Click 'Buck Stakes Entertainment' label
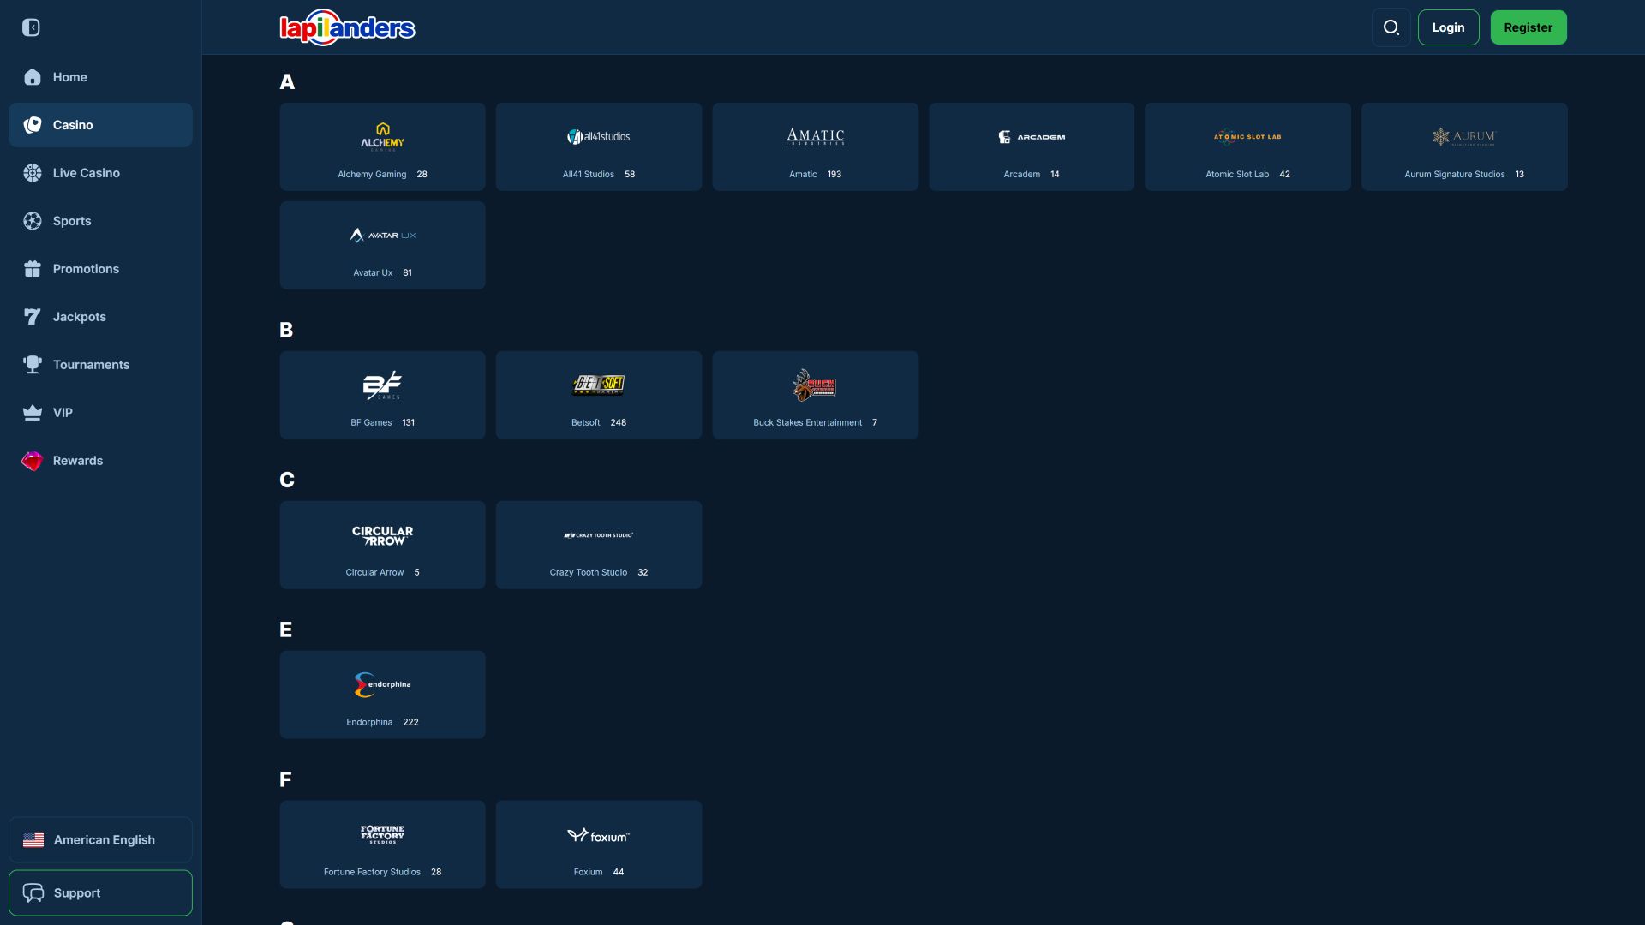1645x925 pixels. click(x=808, y=423)
